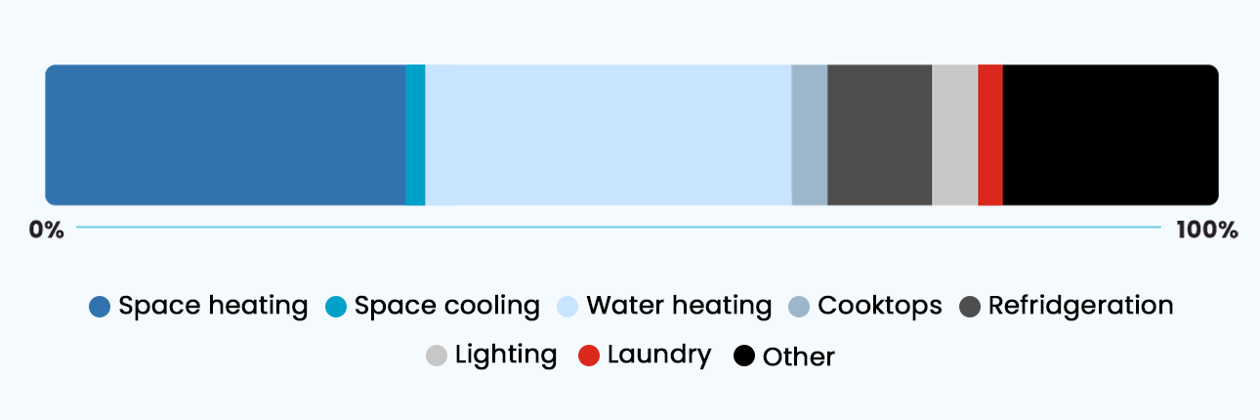Click the Space heating bar segment
Viewport: 1260px width, 420px height.
(226, 135)
